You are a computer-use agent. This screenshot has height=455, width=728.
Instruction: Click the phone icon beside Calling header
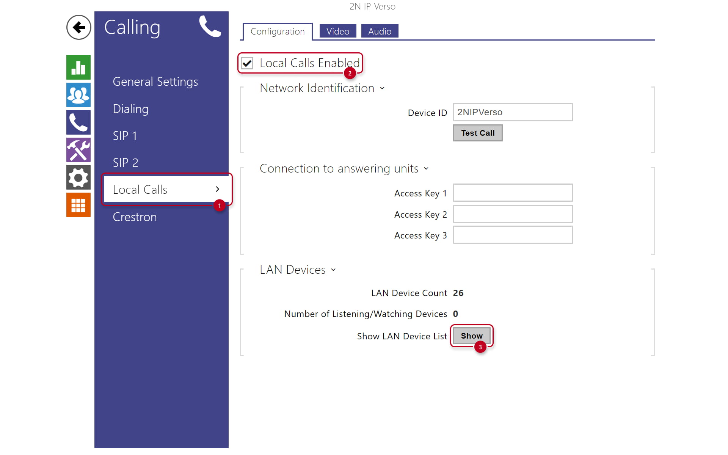pyautogui.click(x=210, y=27)
